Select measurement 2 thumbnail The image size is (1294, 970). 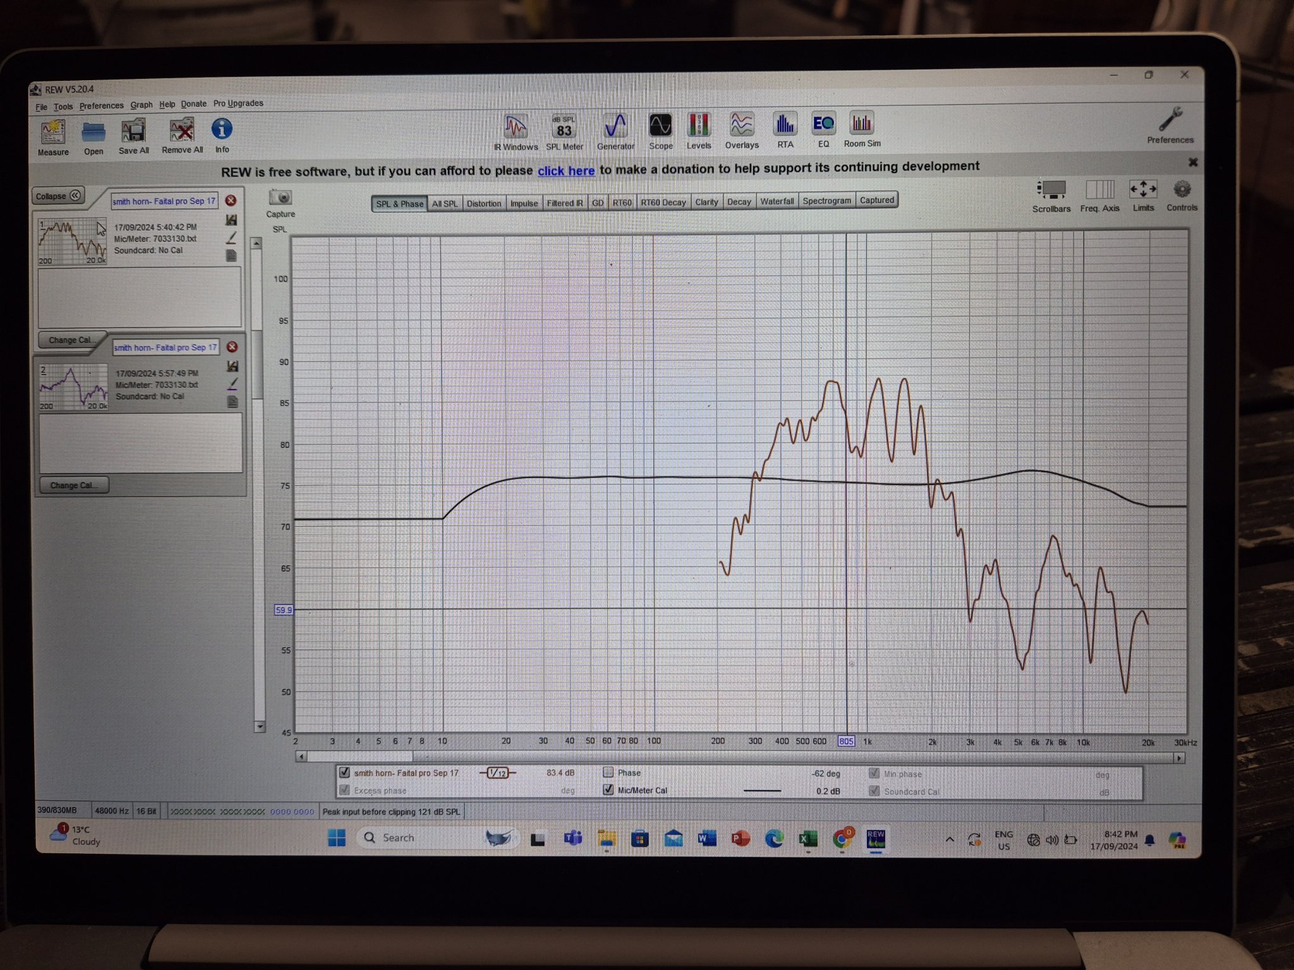coord(73,387)
